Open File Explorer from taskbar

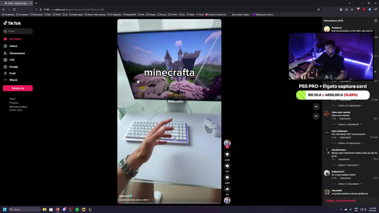pos(44,209)
